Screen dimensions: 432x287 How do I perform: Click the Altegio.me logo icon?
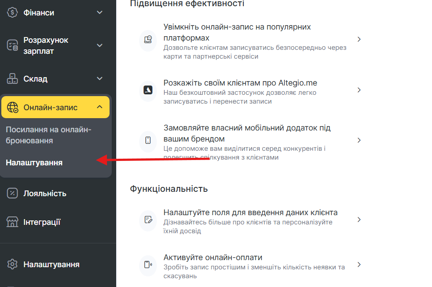click(148, 90)
